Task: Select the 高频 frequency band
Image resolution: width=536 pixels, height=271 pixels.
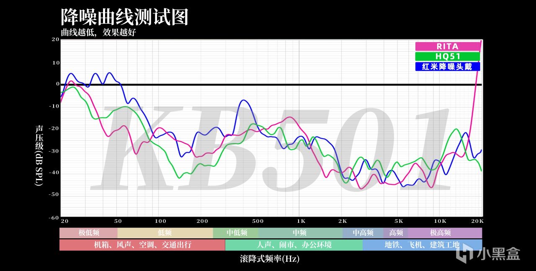Action: [x=396, y=233]
